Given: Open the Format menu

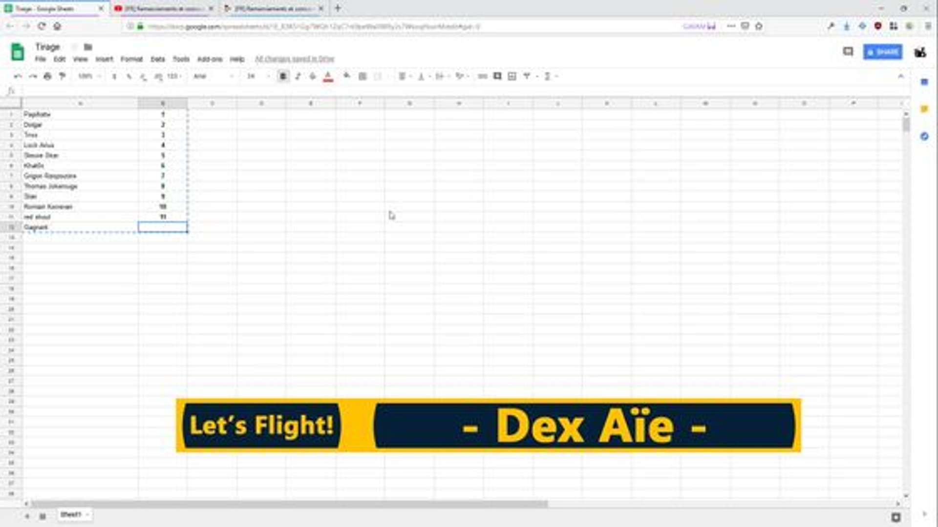Looking at the screenshot, I should (131, 59).
